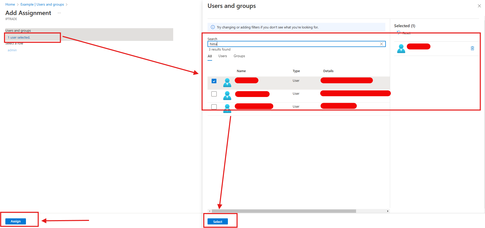Click the Assign button

click(x=16, y=221)
